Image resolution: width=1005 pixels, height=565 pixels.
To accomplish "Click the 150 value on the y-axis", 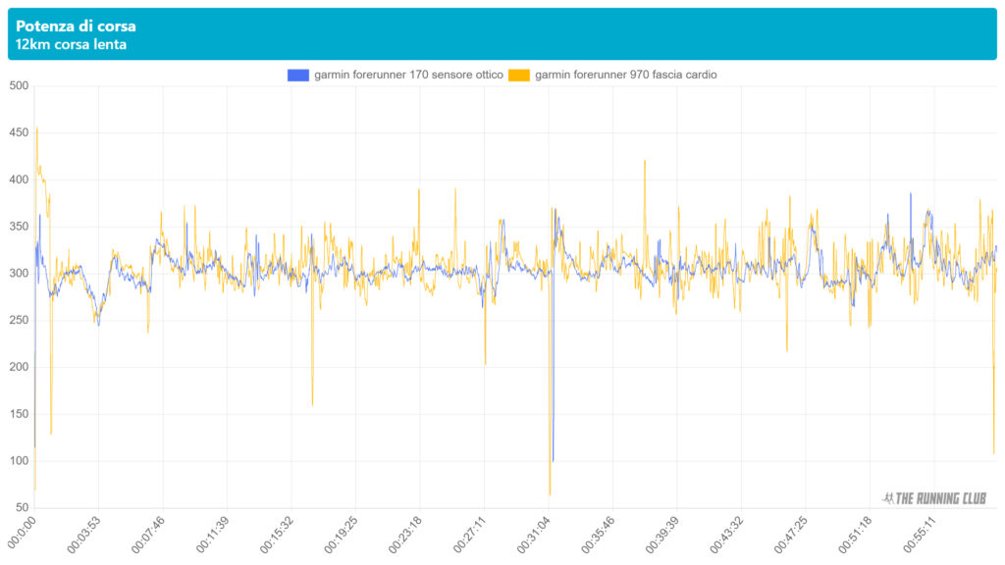I will (x=19, y=414).
